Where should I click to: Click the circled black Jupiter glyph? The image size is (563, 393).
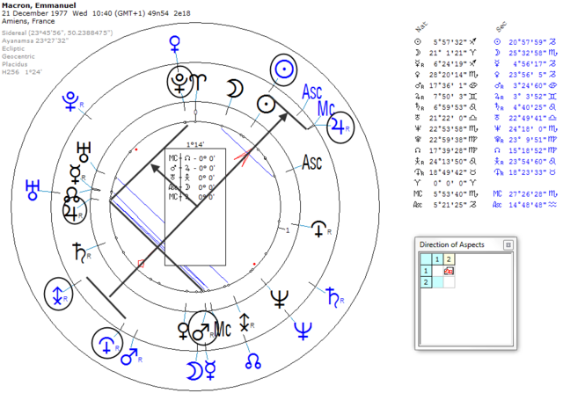[75, 210]
